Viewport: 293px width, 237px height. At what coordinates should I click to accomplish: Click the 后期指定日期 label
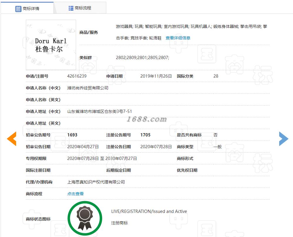point(119,170)
